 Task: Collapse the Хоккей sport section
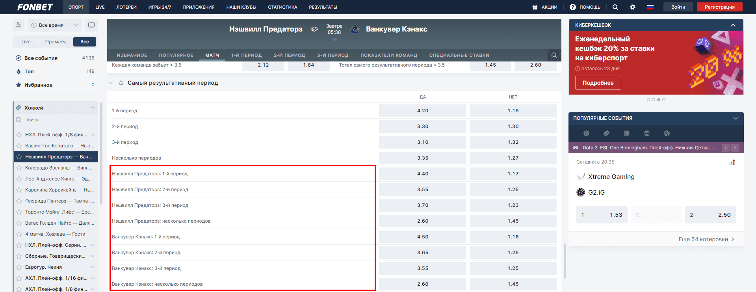point(93,108)
